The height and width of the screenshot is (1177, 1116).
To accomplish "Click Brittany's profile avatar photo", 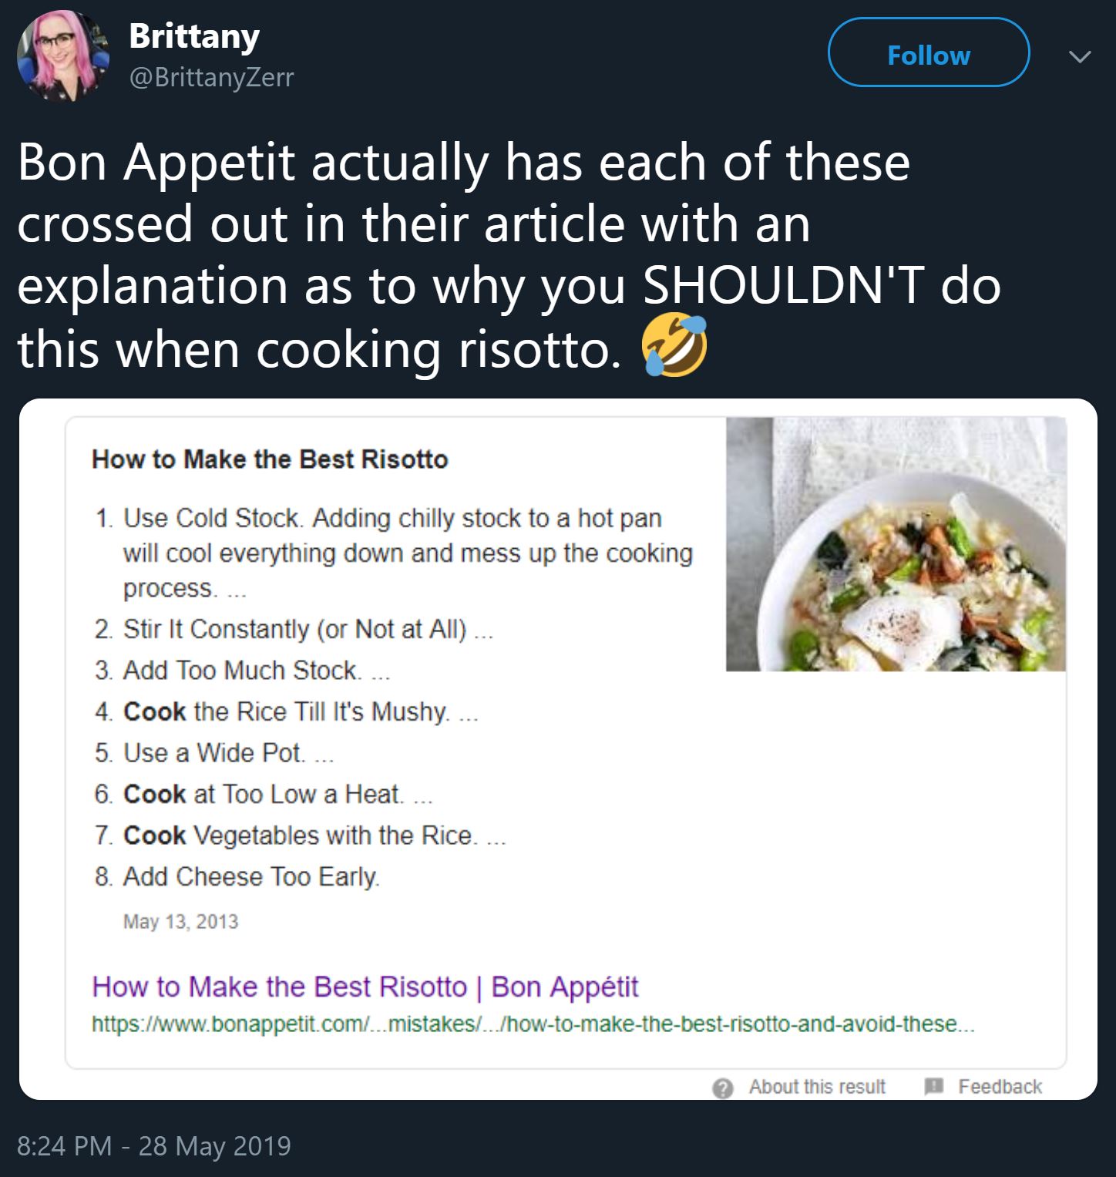I will (x=63, y=56).
